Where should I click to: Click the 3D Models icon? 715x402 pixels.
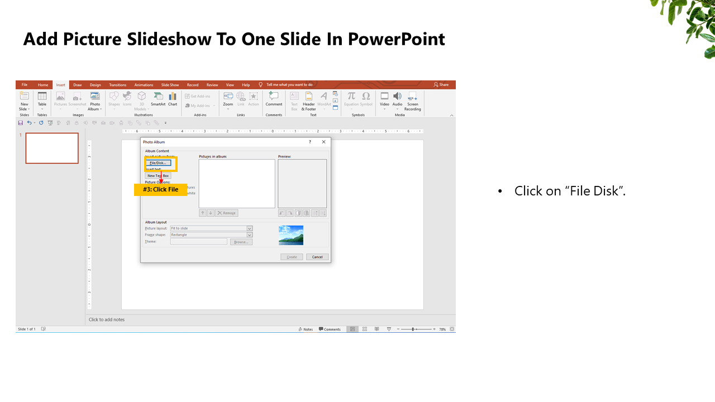pyautogui.click(x=142, y=97)
